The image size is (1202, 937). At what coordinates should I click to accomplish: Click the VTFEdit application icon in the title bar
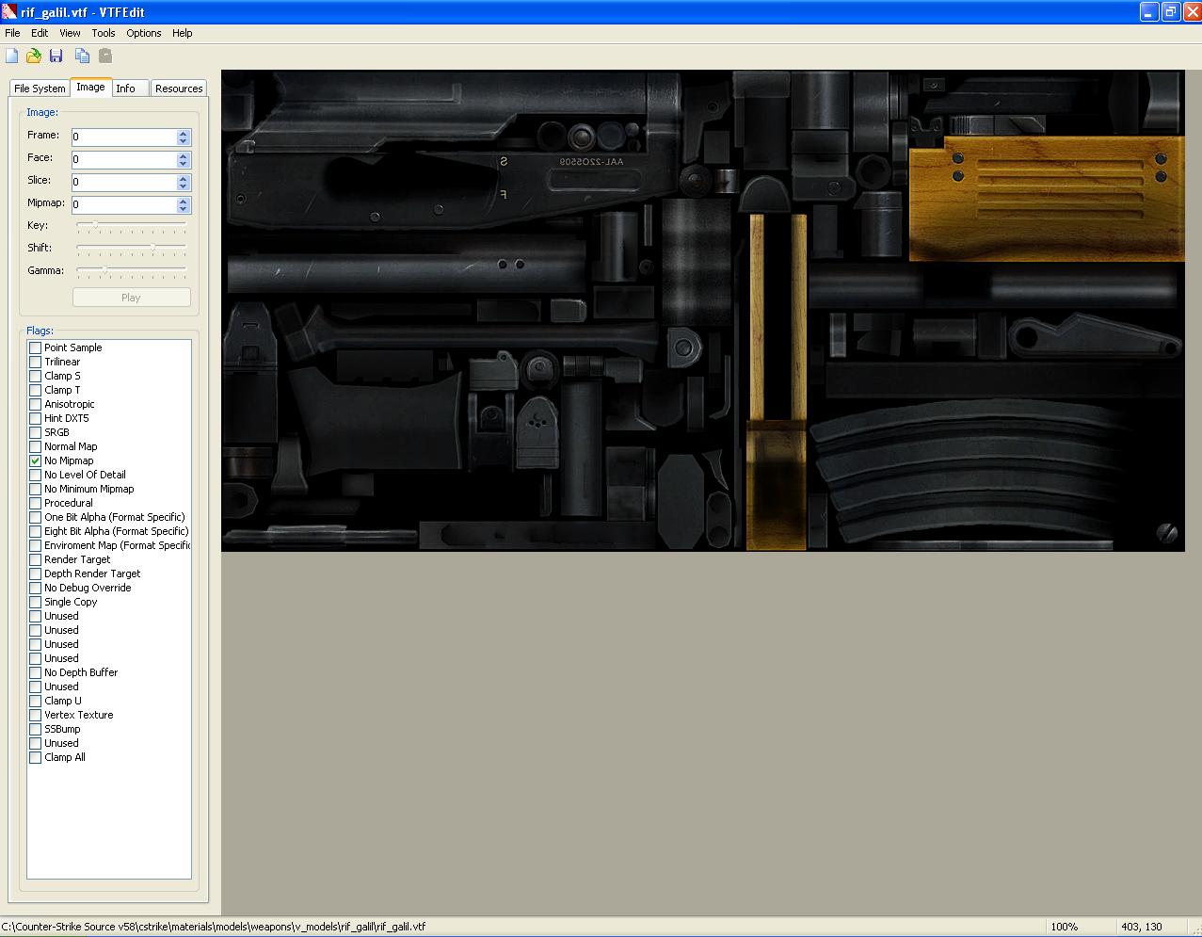[x=9, y=12]
